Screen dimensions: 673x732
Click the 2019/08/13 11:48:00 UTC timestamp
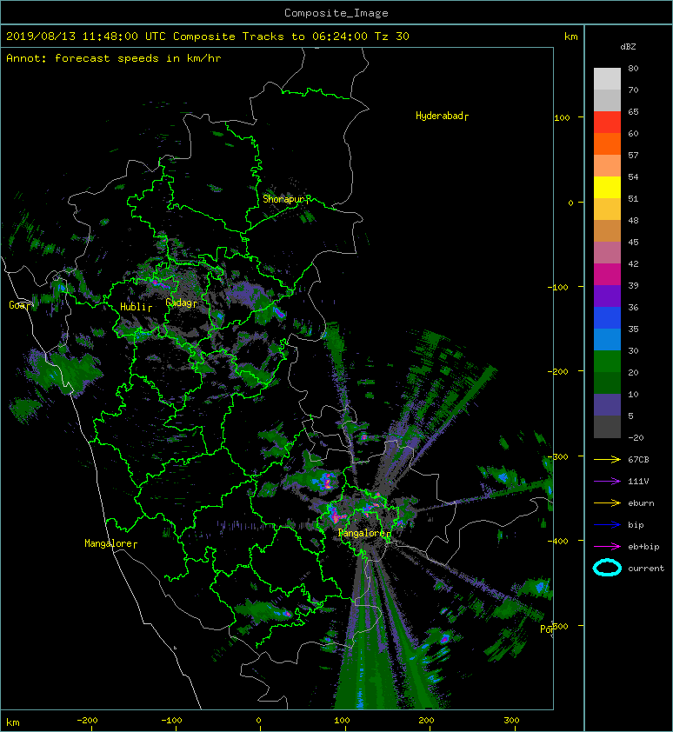coord(86,37)
